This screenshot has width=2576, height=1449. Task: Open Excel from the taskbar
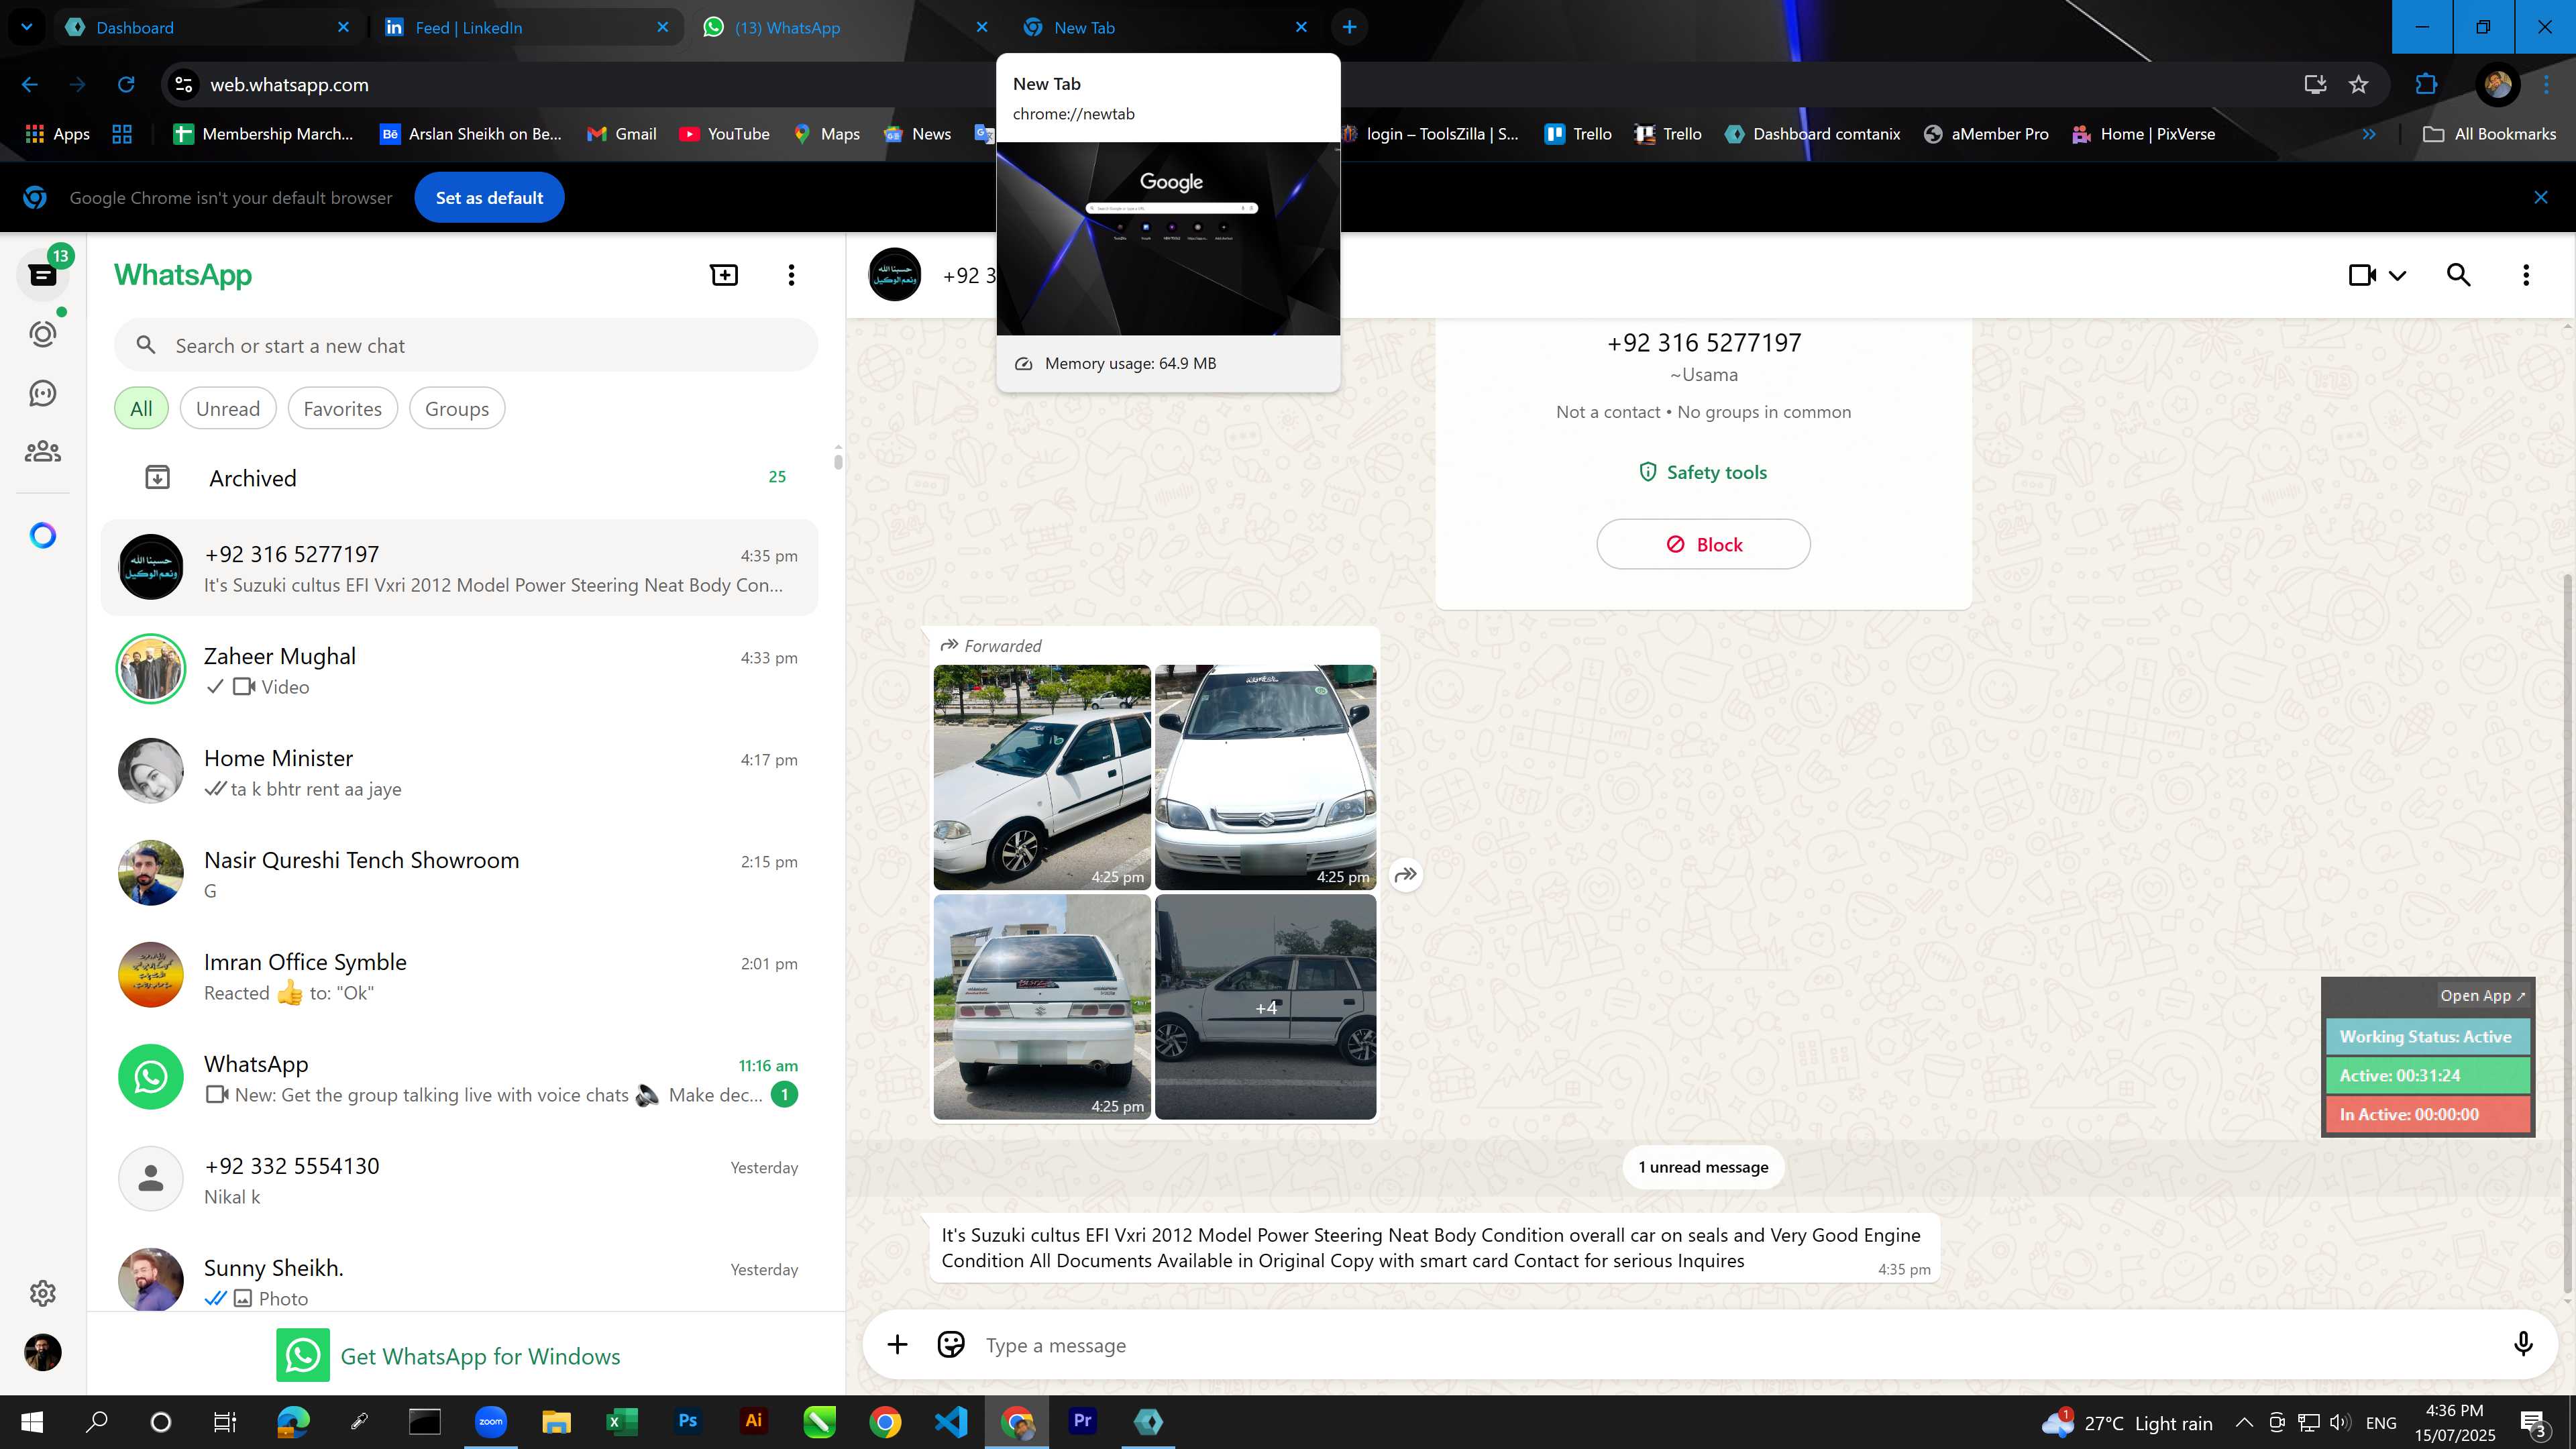(x=622, y=1422)
